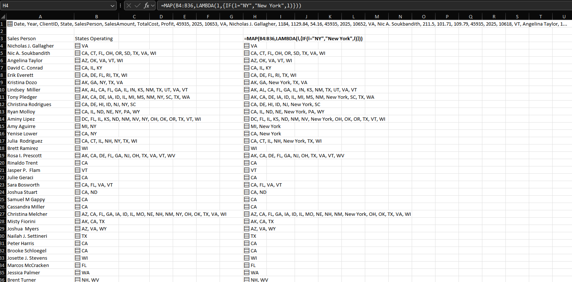This screenshot has height=282, width=572.
Task: Select row 10 header
Action: [x=3, y=90]
